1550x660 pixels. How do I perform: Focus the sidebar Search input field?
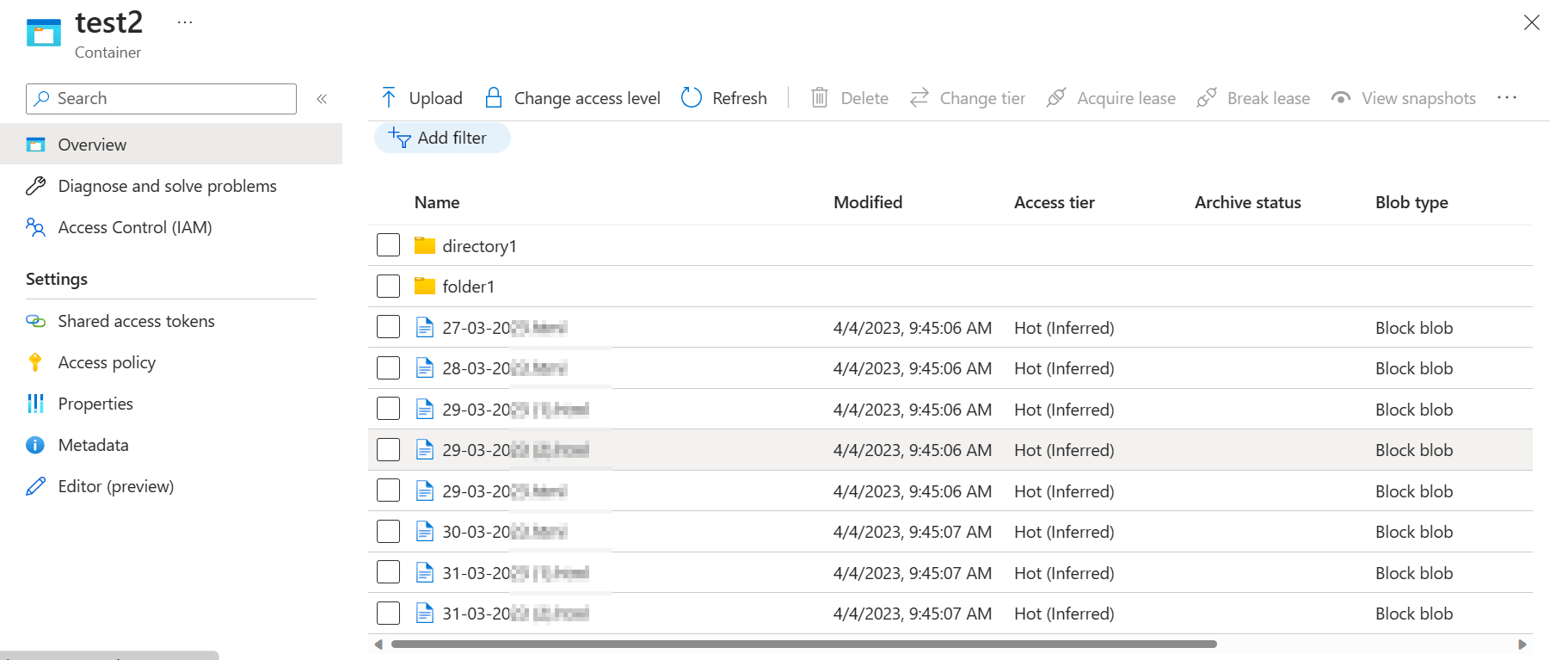click(x=161, y=99)
